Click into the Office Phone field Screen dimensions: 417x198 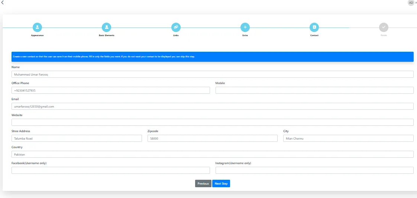(x=110, y=90)
